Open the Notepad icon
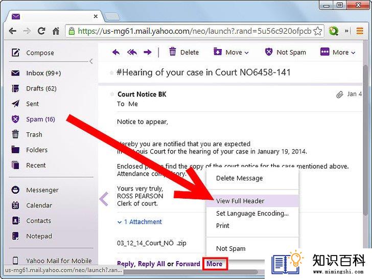 [15, 236]
